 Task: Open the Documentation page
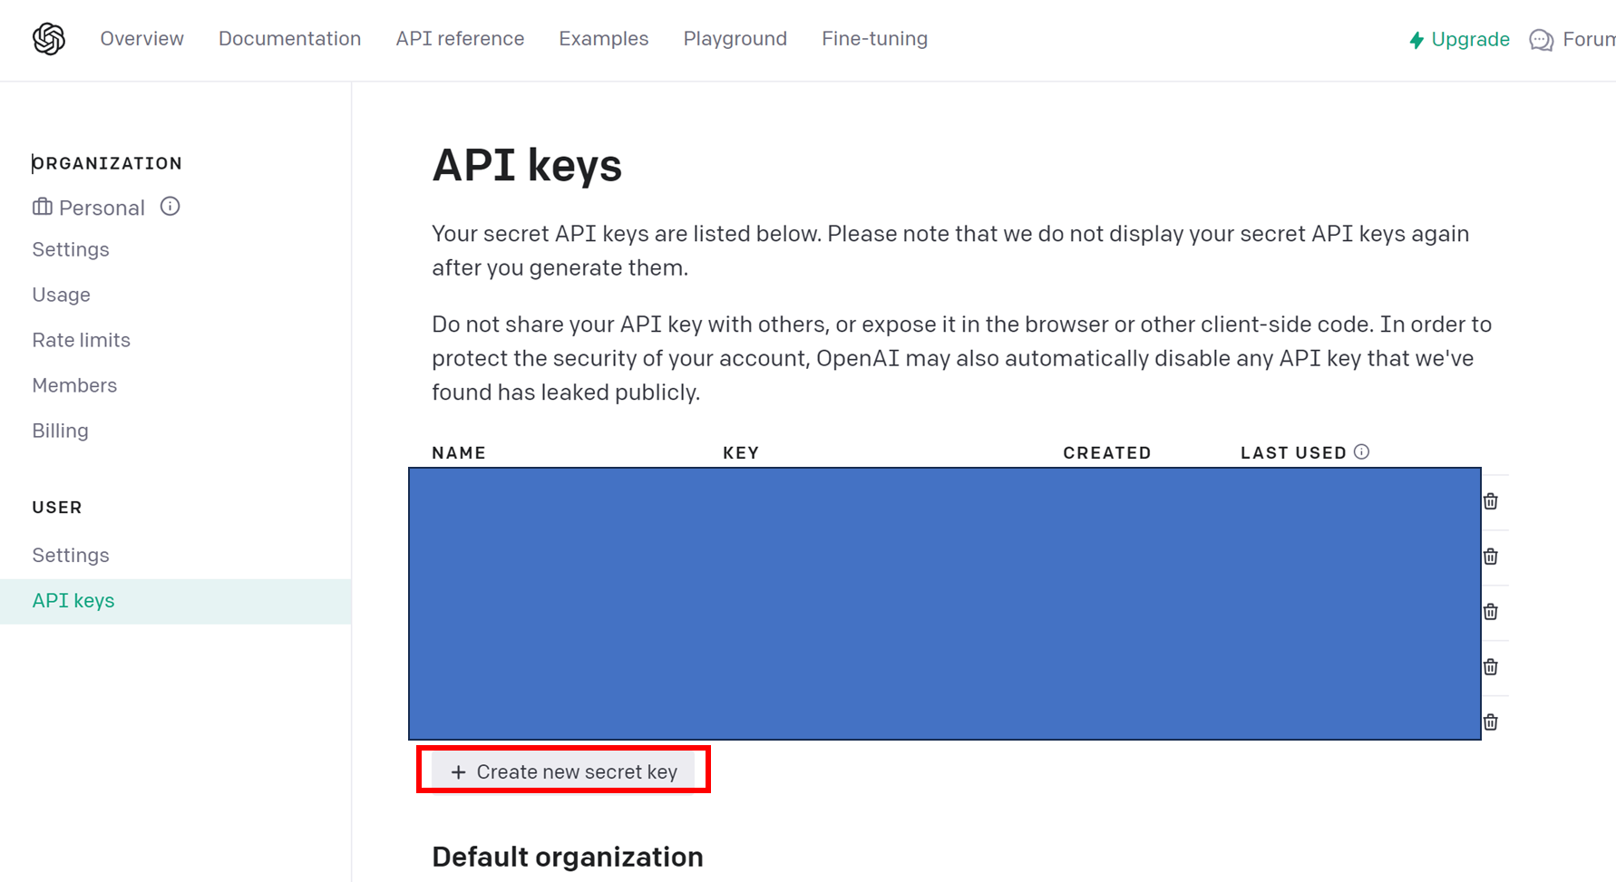(x=290, y=38)
